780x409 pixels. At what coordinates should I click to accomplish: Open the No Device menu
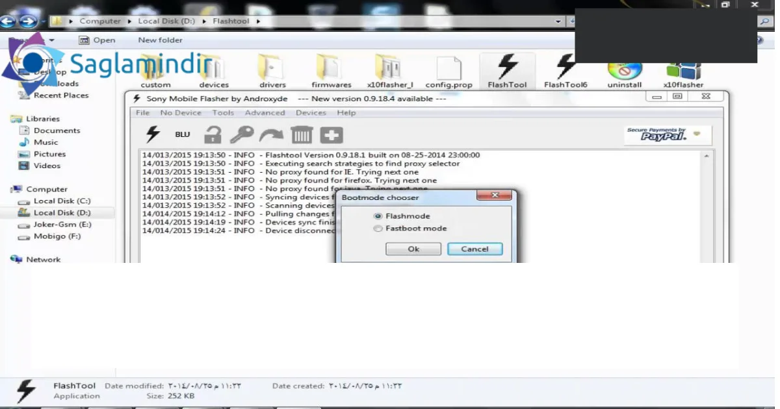point(181,113)
